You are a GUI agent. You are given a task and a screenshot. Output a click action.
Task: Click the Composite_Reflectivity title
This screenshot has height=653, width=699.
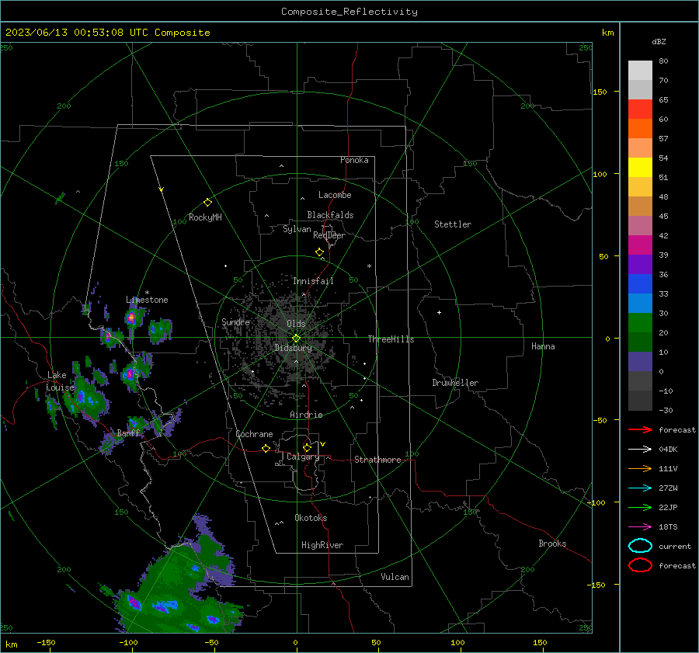349,12
